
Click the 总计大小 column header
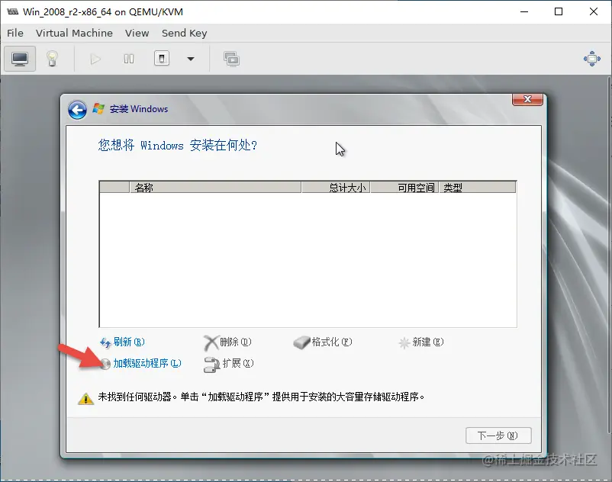click(336, 188)
